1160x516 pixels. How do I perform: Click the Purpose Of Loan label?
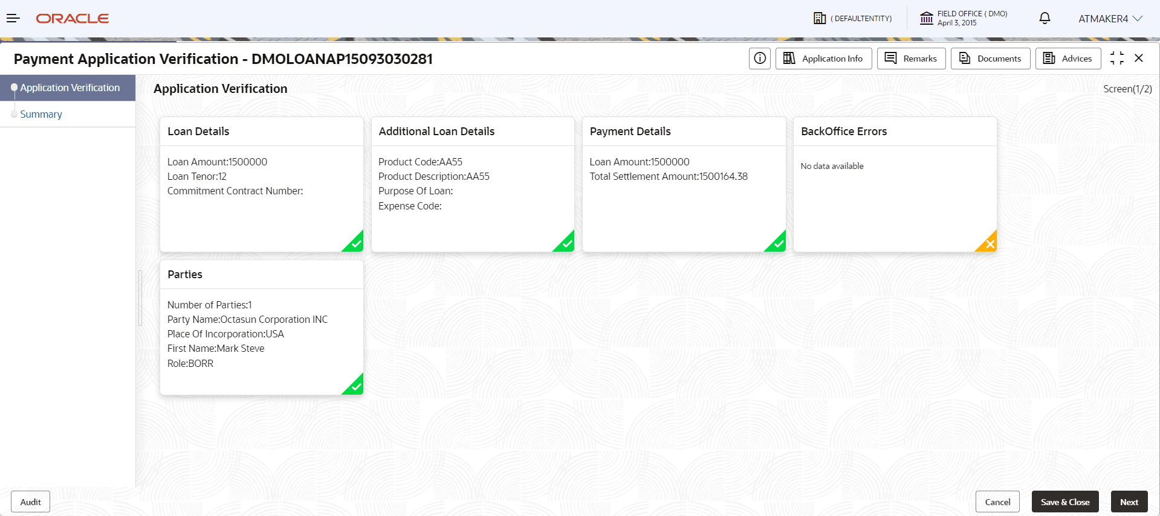pyautogui.click(x=415, y=191)
